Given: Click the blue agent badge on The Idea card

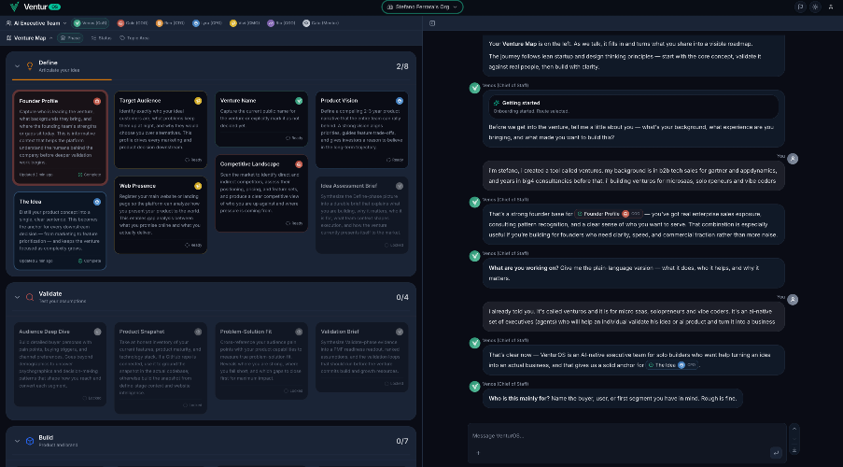Looking at the screenshot, I should pos(97,202).
